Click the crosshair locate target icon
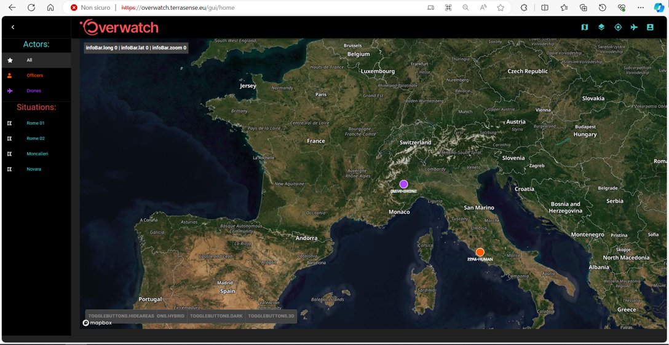The height and width of the screenshot is (345, 669). pyautogui.click(x=618, y=28)
